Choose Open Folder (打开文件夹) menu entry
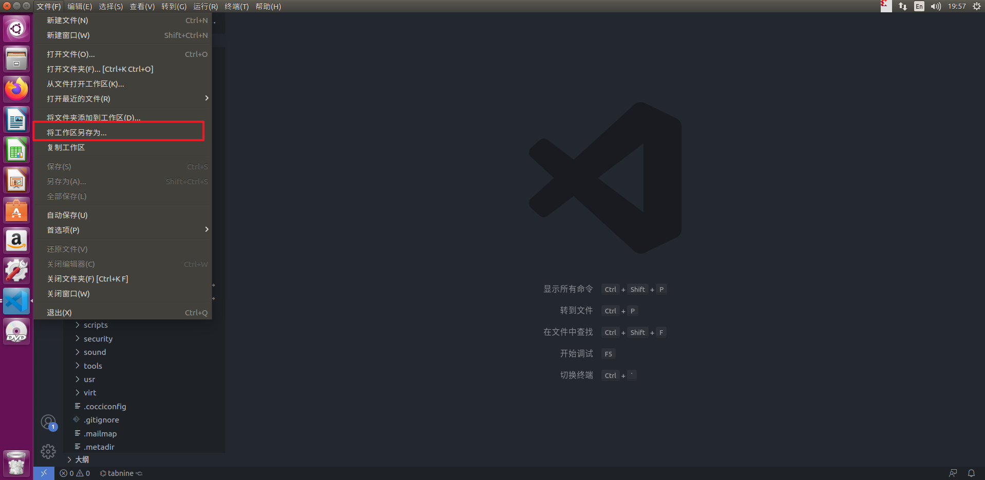The width and height of the screenshot is (985, 480). [x=122, y=69]
